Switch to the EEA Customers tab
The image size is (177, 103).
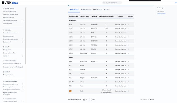coord(74,10)
